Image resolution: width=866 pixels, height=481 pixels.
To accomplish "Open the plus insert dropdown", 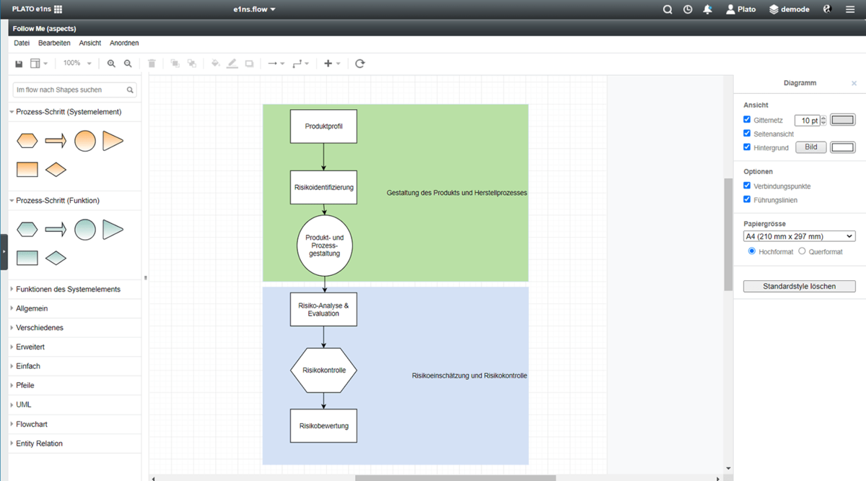I will [332, 64].
